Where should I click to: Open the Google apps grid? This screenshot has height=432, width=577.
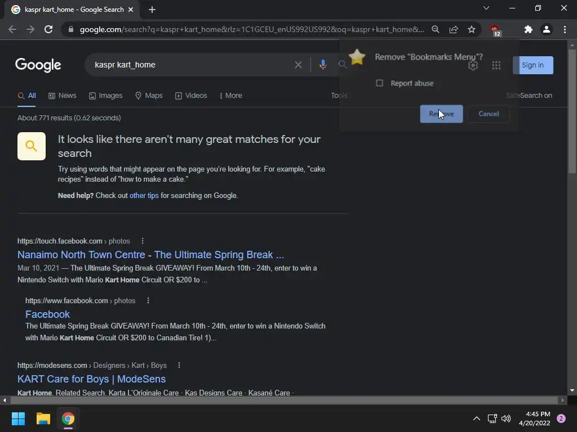coord(496,65)
